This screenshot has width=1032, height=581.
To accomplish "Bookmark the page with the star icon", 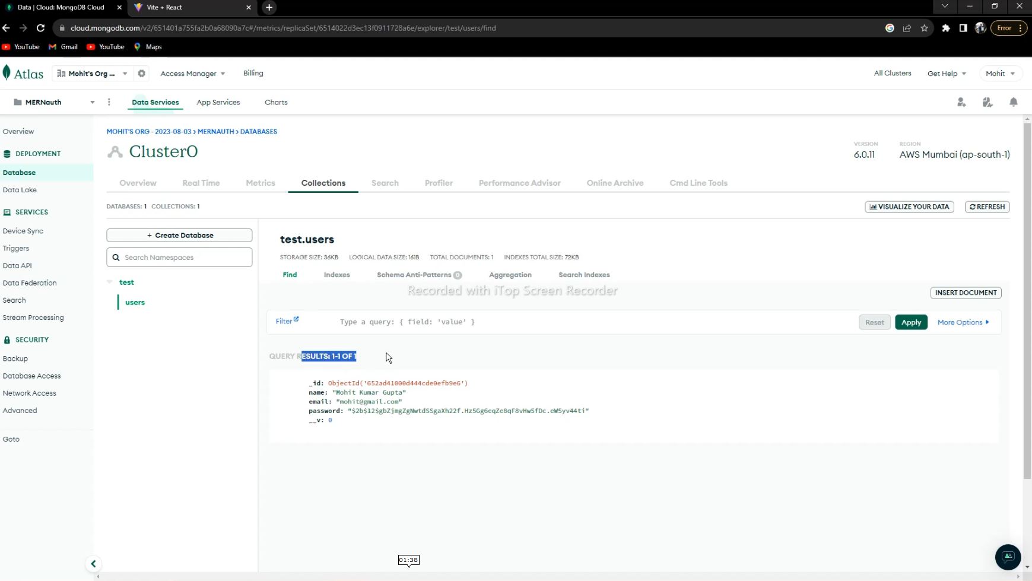I will pos(925,28).
